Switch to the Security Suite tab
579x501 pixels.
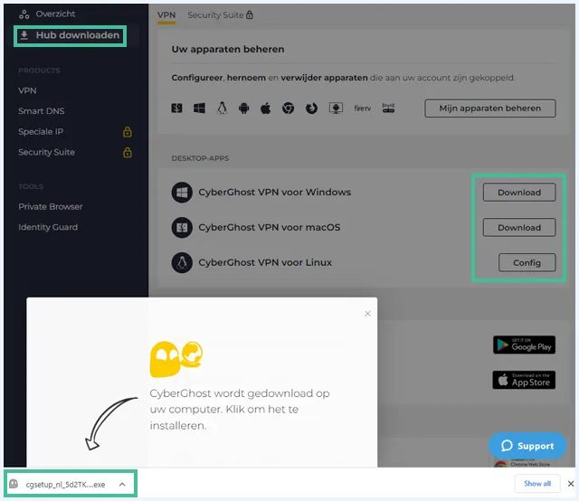coord(220,15)
